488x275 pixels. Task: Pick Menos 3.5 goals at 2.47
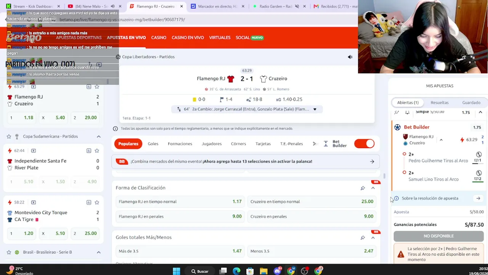(x=312, y=251)
